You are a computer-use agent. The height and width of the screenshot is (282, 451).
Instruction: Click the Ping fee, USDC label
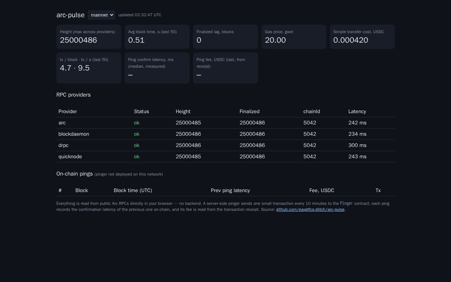(221, 63)
